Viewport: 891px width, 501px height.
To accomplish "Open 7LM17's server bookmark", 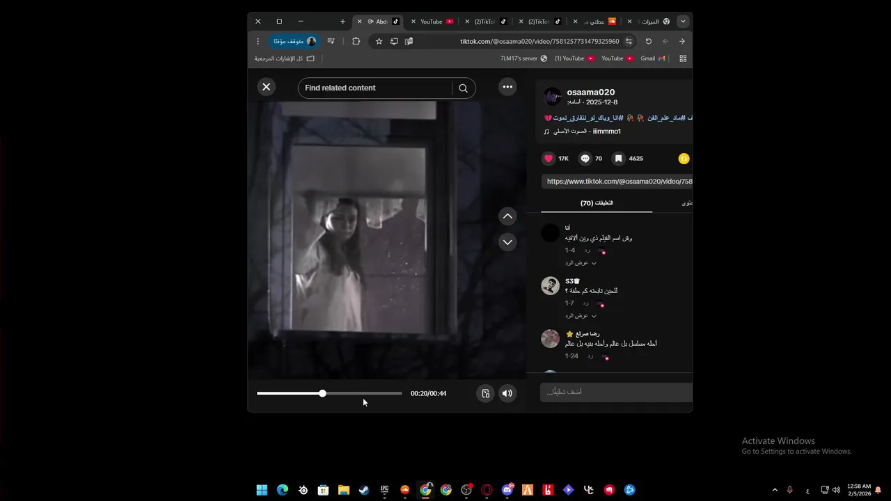I will pos(523,58).
